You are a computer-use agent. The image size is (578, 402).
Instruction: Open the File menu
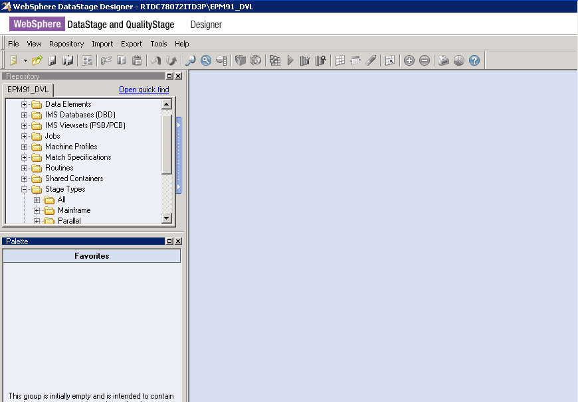coord(14,44)
